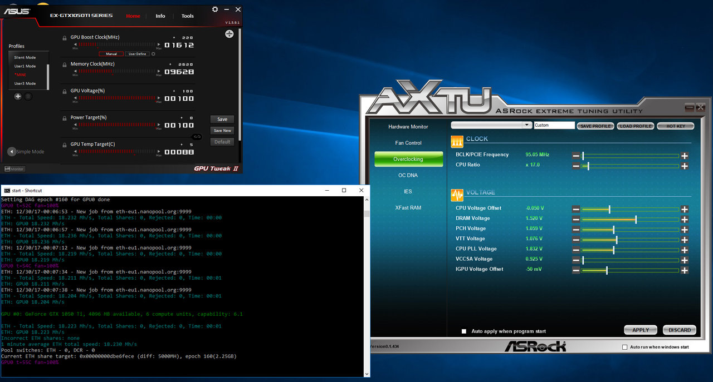Expand the AXTU profile dropdown
The height and width of the screenshot is (382, 713).
pos(528,126)
